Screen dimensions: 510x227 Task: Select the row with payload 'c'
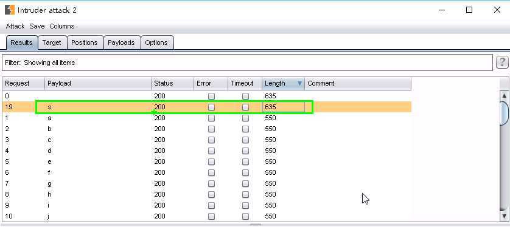pos(207,140)
